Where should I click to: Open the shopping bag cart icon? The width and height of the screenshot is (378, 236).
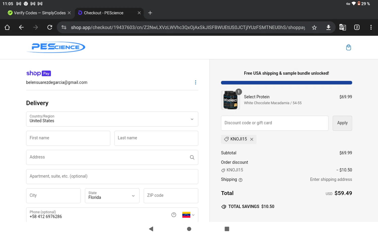tap(348, 47)
